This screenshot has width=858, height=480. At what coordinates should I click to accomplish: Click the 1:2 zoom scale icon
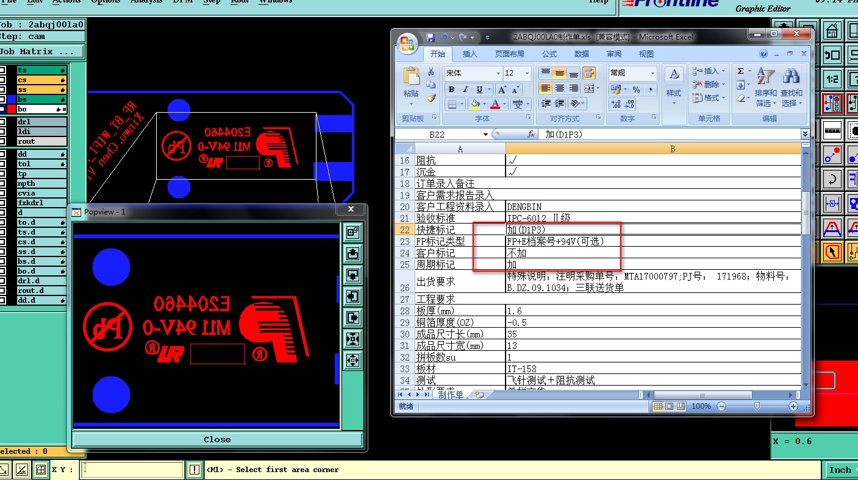tap(832, 79)
